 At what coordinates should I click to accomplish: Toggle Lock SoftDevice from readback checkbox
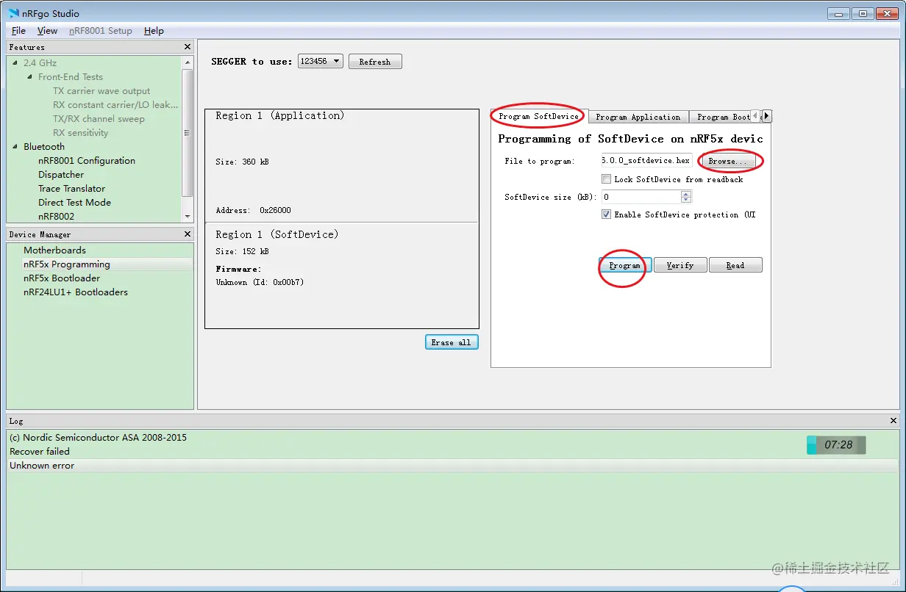pyautogui.click(x=606, y=179)
